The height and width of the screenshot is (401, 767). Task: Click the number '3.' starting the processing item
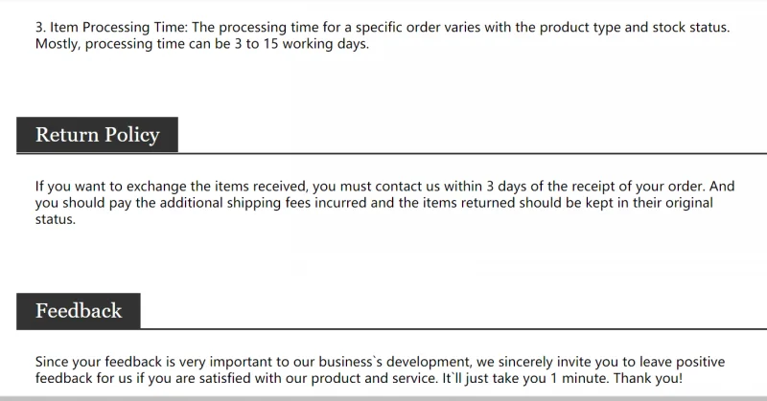40,28
